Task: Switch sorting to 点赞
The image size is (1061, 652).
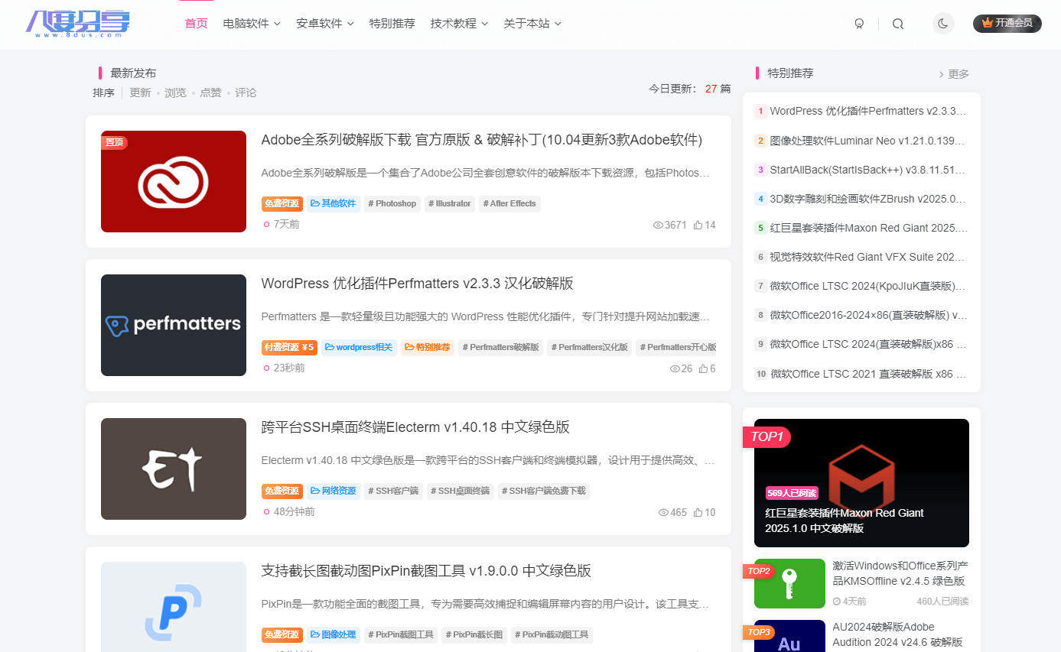Action: (210, 92)
